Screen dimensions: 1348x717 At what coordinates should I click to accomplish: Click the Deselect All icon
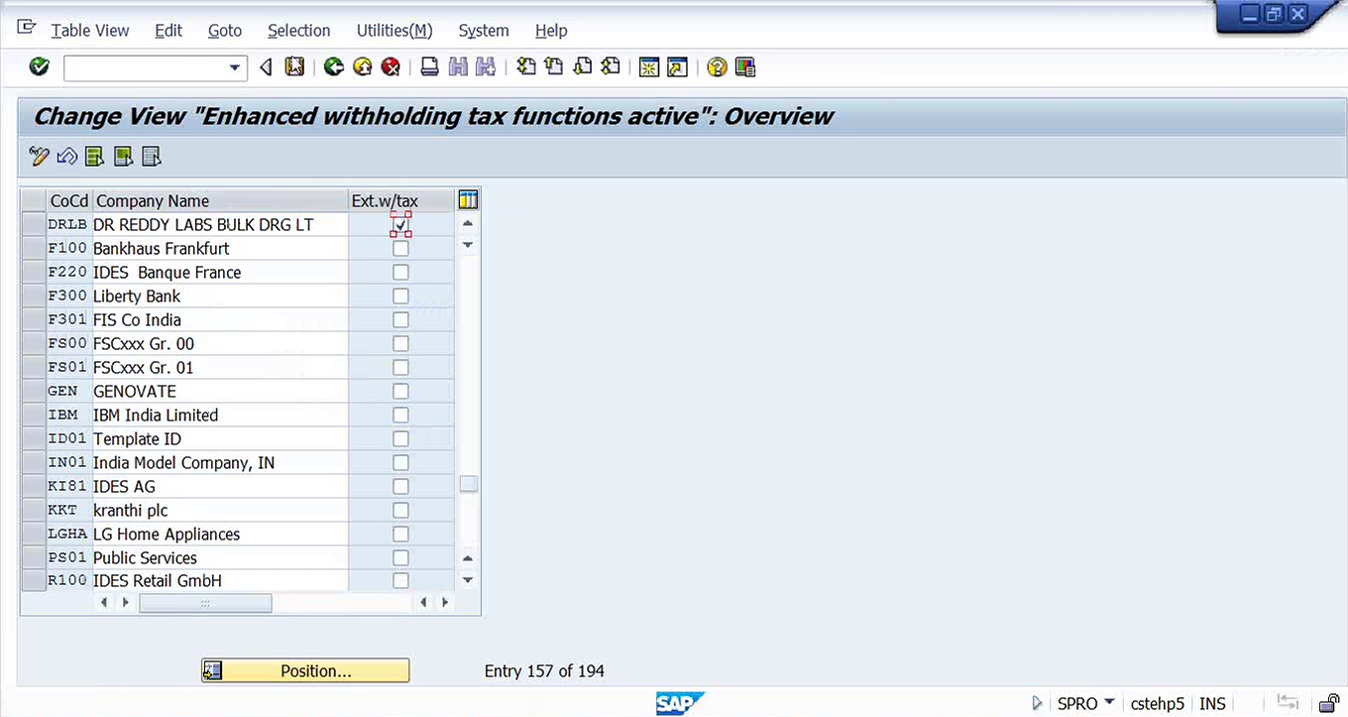[x=151, y=157]
